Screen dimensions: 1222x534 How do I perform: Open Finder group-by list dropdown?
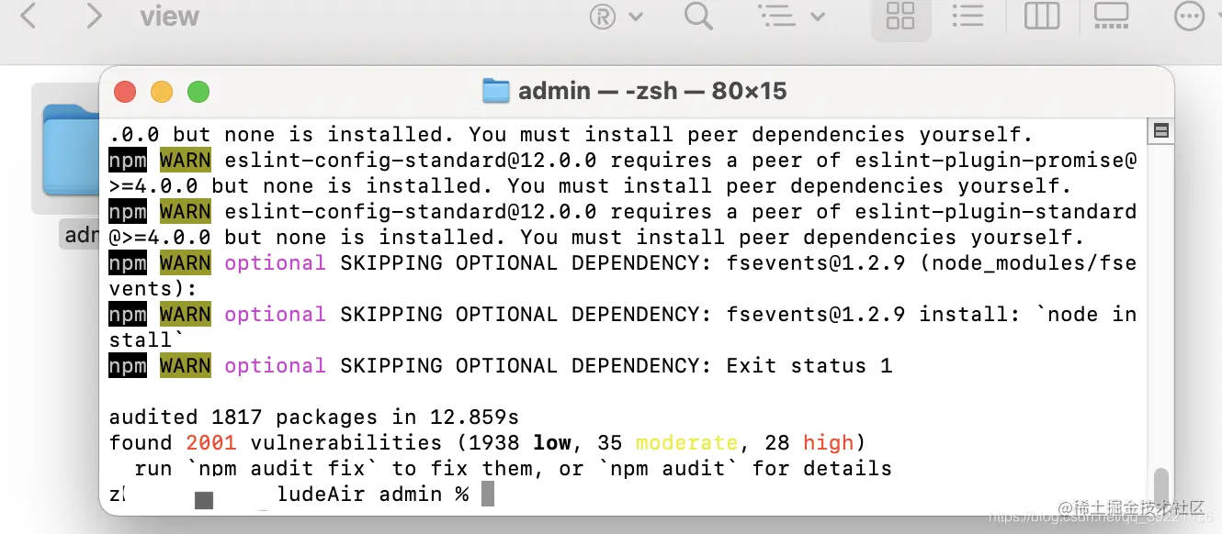click(791, 17)
